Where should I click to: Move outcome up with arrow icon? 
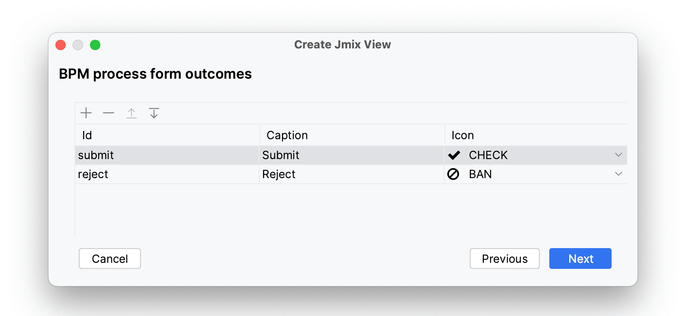click(x=131, y=113)
